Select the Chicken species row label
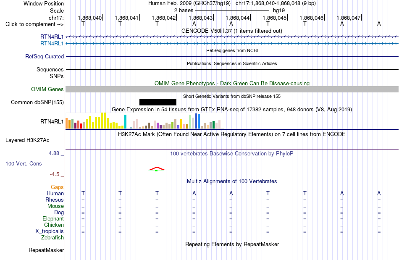This screenshot has width=399, height=260. 54,225
